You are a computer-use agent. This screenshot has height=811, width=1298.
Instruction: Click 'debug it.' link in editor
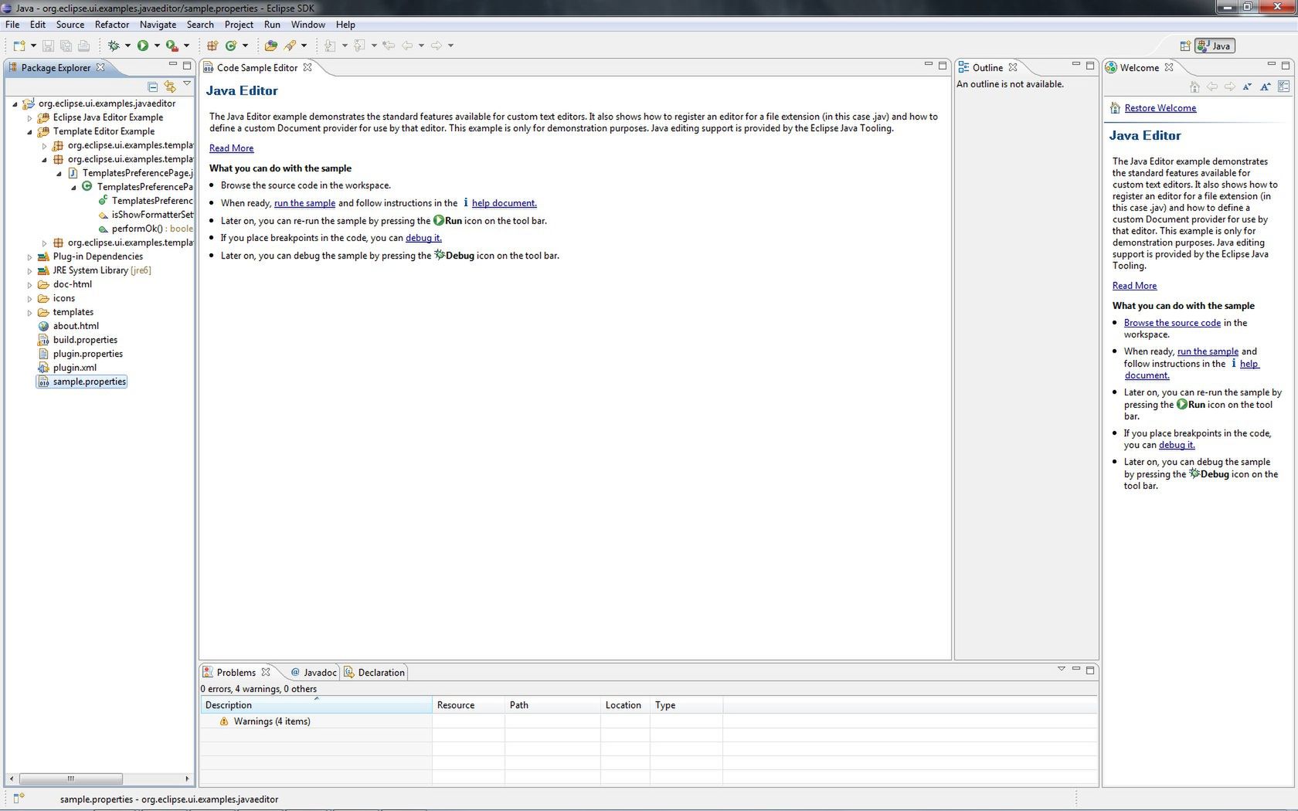[x=423, y=238]
